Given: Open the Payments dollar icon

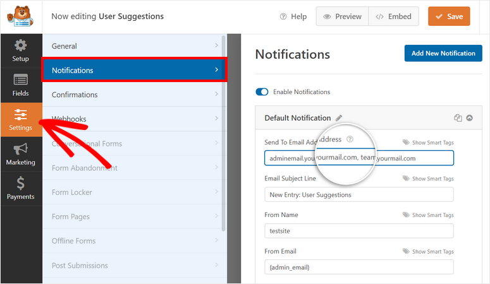Looking at the screenshot, I should tap(21, 187).
